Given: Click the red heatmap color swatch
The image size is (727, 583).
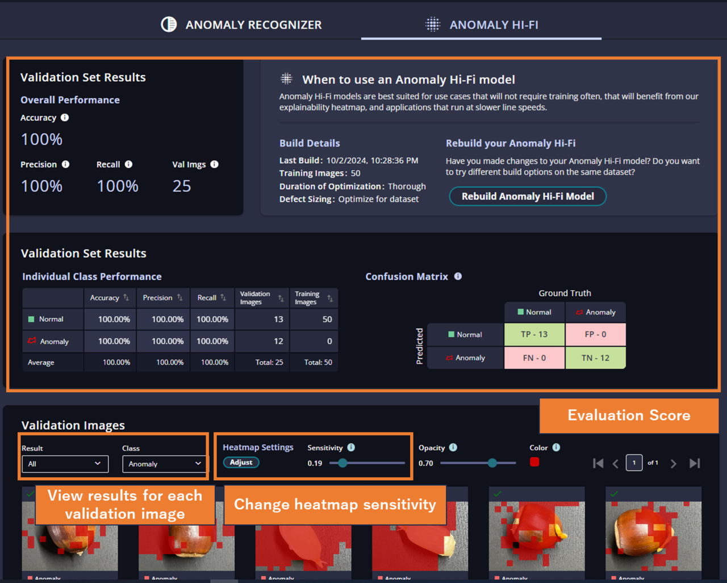Looking at the screenshot, I should click(534, 462).
